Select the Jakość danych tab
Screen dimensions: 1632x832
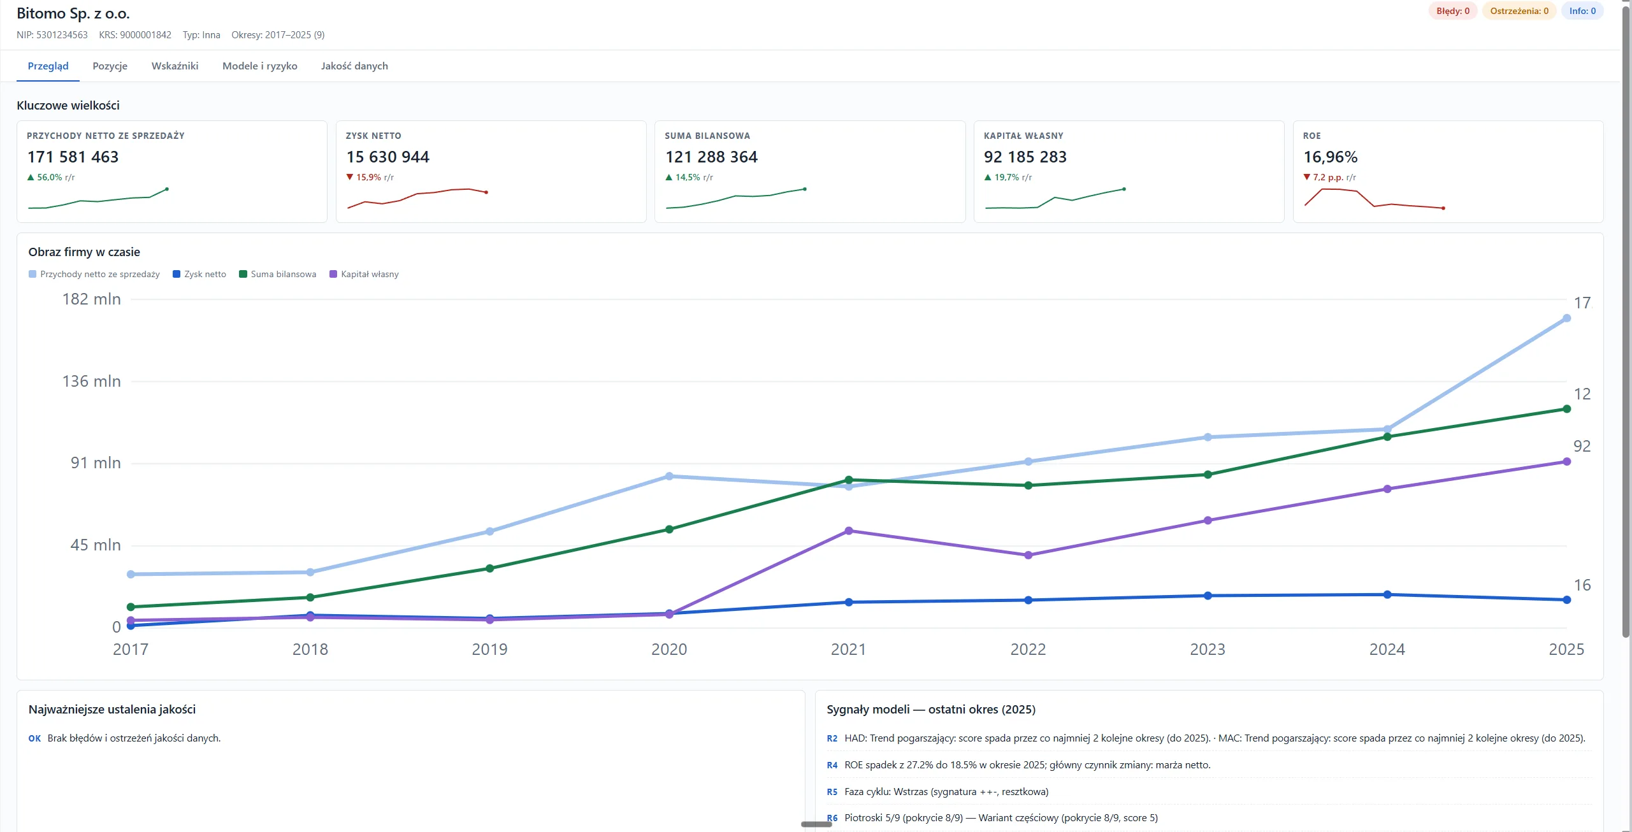[354, 66]
